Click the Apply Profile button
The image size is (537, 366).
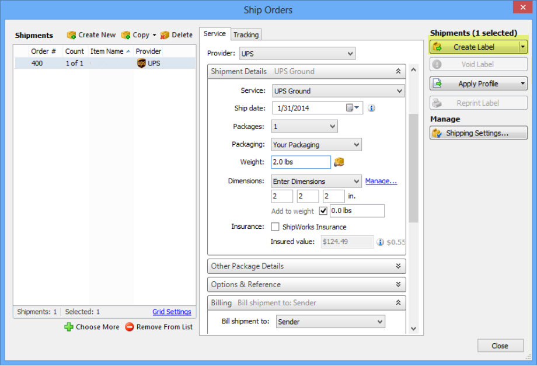tap(479, 83)
